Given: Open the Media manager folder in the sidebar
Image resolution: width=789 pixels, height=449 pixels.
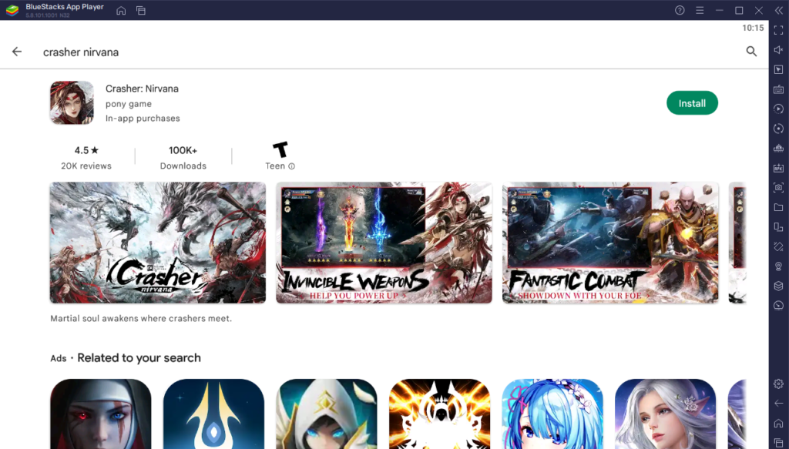Looking at the screenshot, I should click(780, 206).
